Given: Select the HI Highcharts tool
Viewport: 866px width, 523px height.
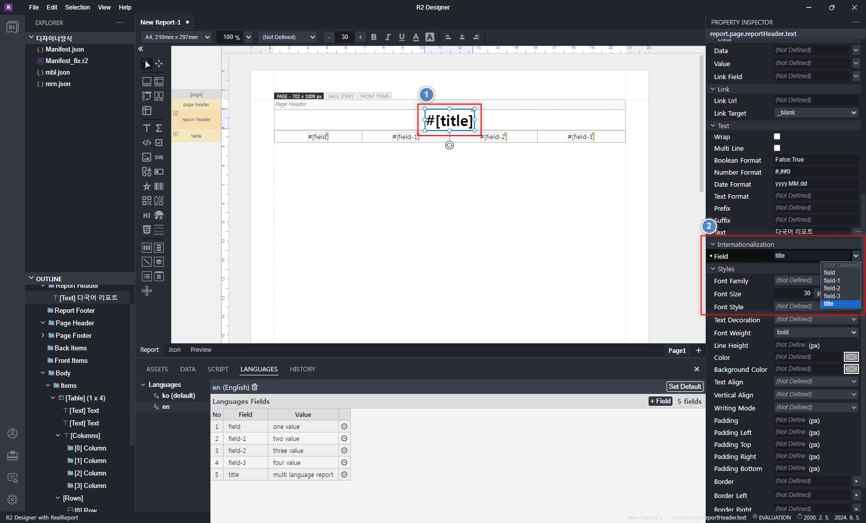Looking at the screenshot, I should [146, 215].
